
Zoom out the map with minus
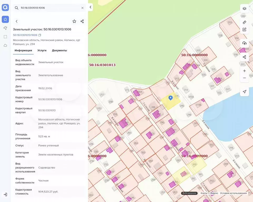[245, 78]
